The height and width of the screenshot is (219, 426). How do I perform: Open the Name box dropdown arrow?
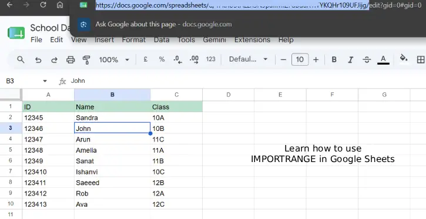pyautogui.click(x=45, y=81)
